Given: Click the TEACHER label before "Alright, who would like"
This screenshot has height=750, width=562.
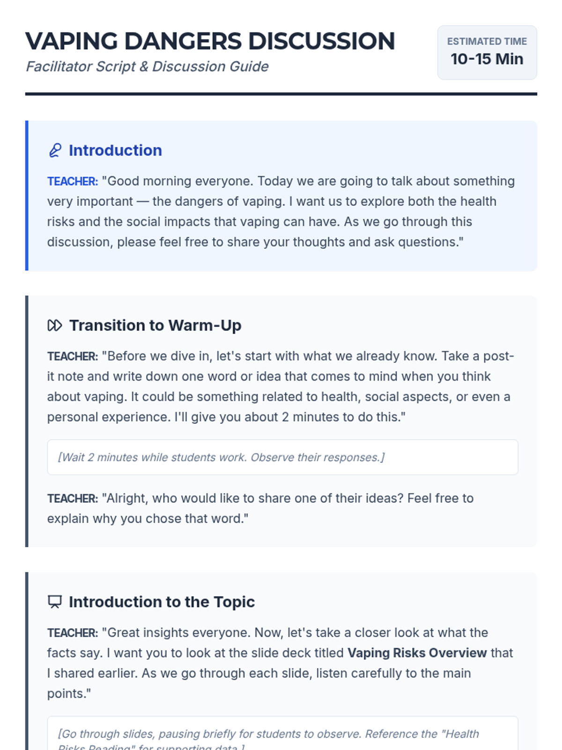Looking at the screenshot, I should click(x=73, y=498).
